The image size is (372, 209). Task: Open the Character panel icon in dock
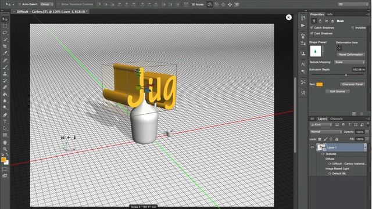[x=303, y=64]
